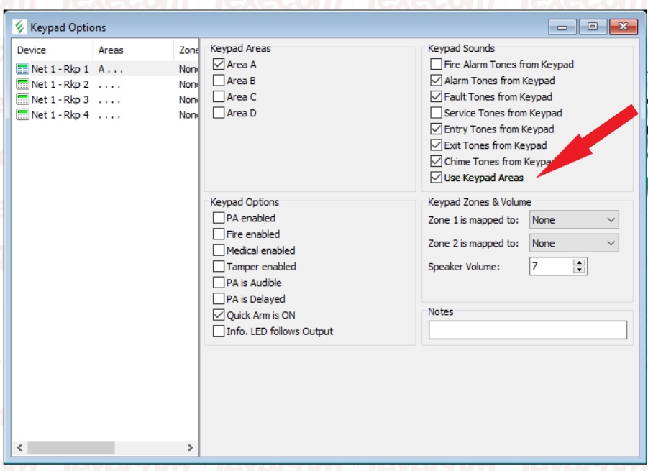Toggle Fire Alarm Tones from Keypad

pyautogui.click(x=436, y=65)
